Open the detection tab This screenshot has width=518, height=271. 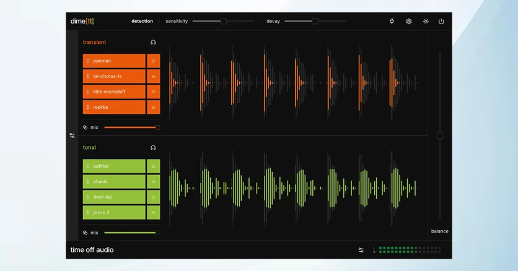142,21
